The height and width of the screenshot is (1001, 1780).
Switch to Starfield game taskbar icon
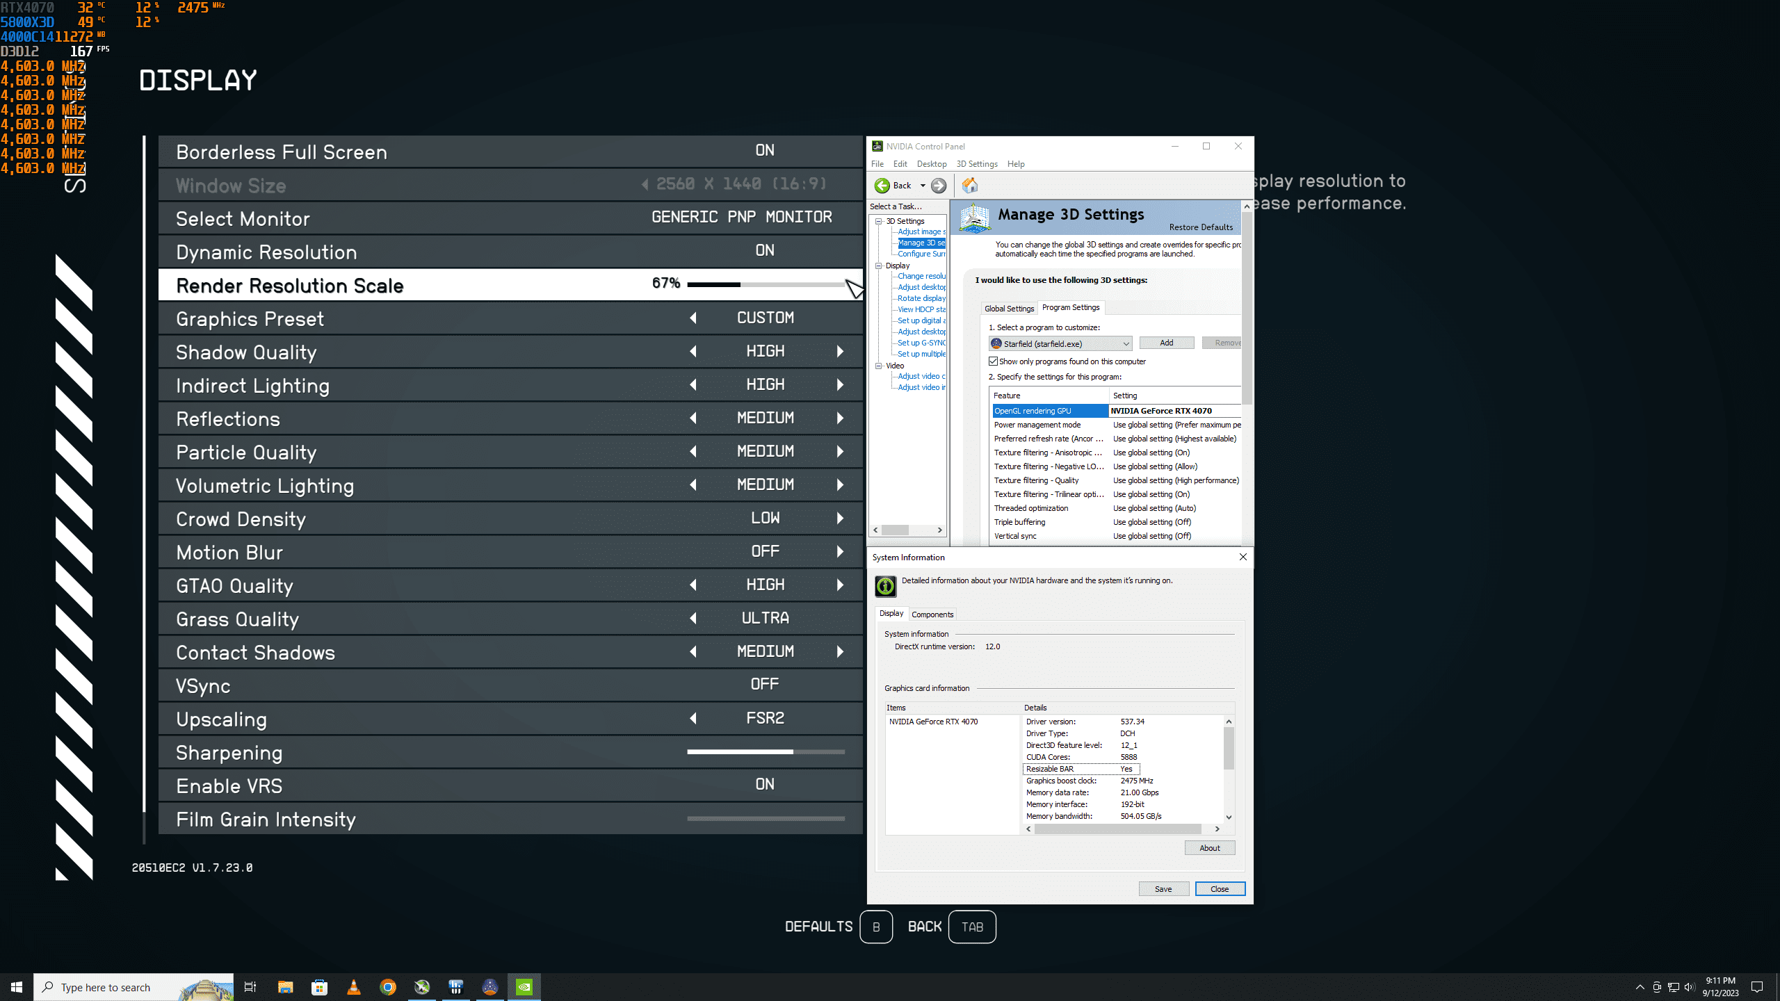[x=490, y=987]
